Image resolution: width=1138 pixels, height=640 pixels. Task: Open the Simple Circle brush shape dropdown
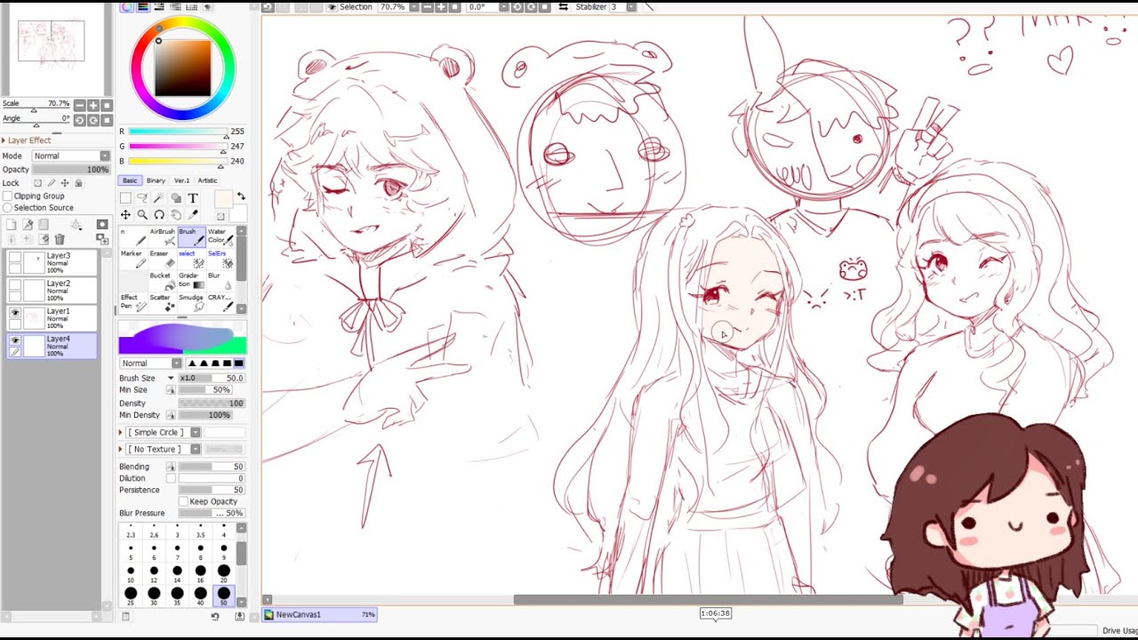click(x=164, y=433)
